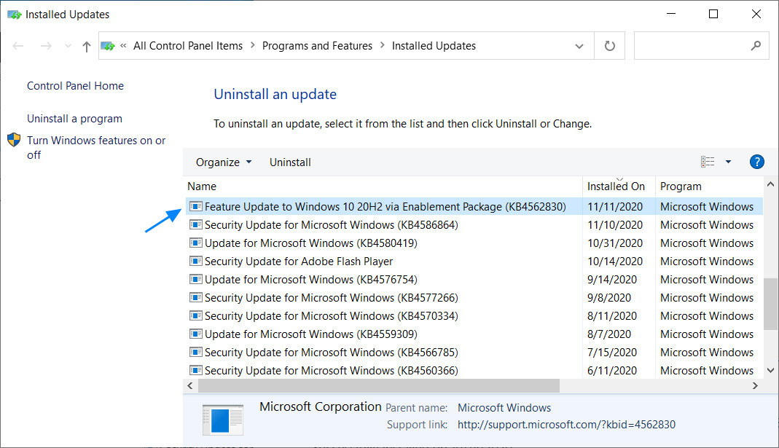Click Installed Updates breadcrumb
The width and height of the screenshot is (779, 448).
434,46
